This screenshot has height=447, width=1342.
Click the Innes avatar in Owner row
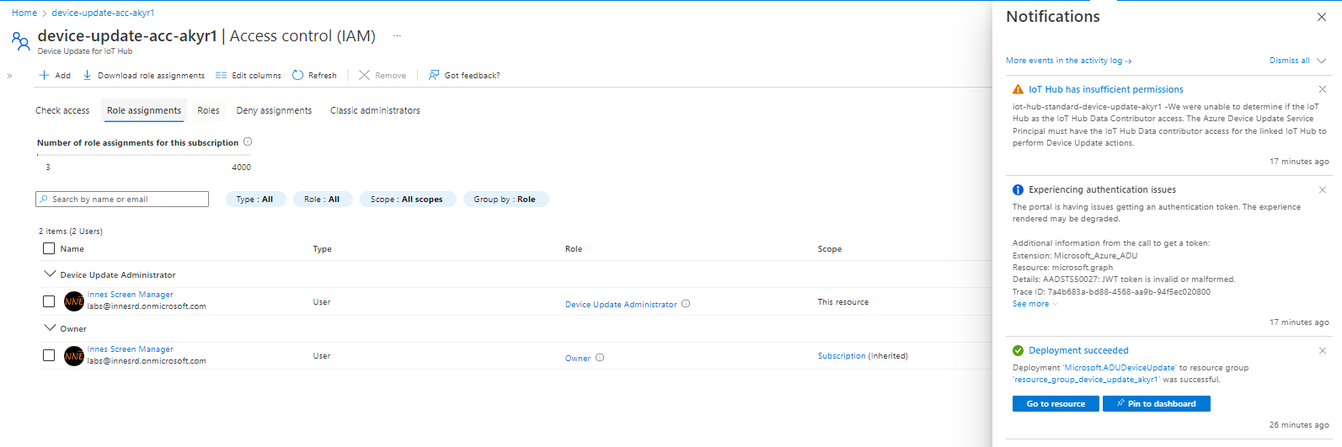74,356
